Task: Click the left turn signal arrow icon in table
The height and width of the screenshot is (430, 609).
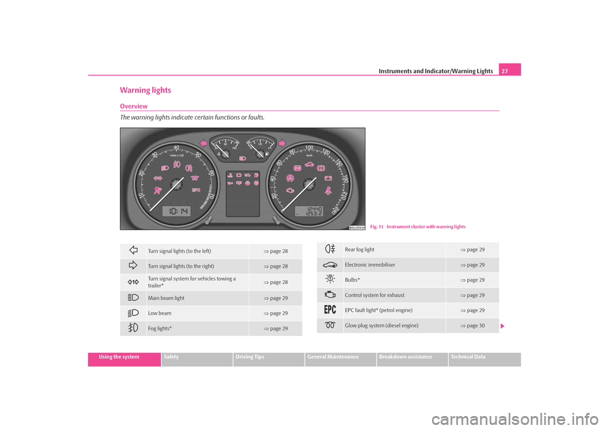Action: [x=133, y=250]
